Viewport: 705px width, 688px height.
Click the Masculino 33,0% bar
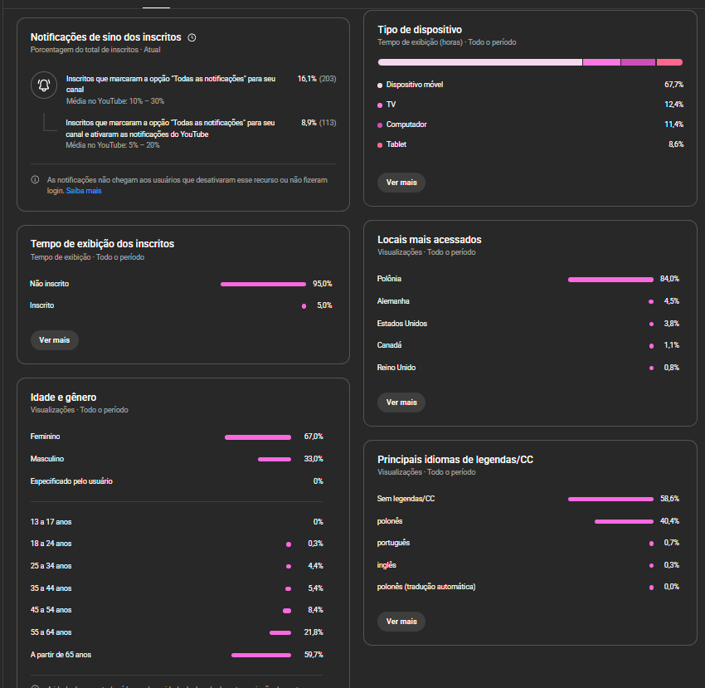click(275, 459)
